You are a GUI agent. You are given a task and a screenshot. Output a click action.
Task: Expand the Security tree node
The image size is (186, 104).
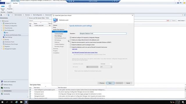(x=2, y=40)
